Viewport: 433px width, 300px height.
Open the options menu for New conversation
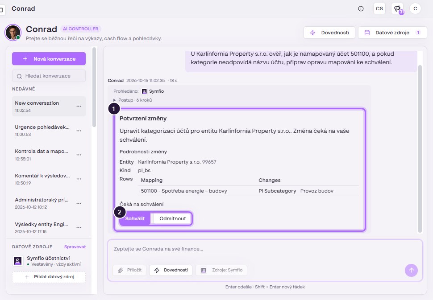coord(79,106)
